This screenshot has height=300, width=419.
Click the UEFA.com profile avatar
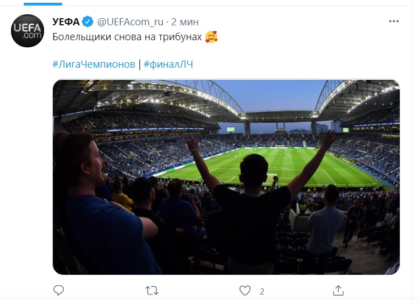point(28,31)
